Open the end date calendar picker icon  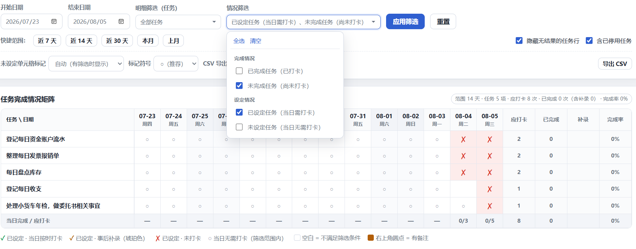pos(121,22)
